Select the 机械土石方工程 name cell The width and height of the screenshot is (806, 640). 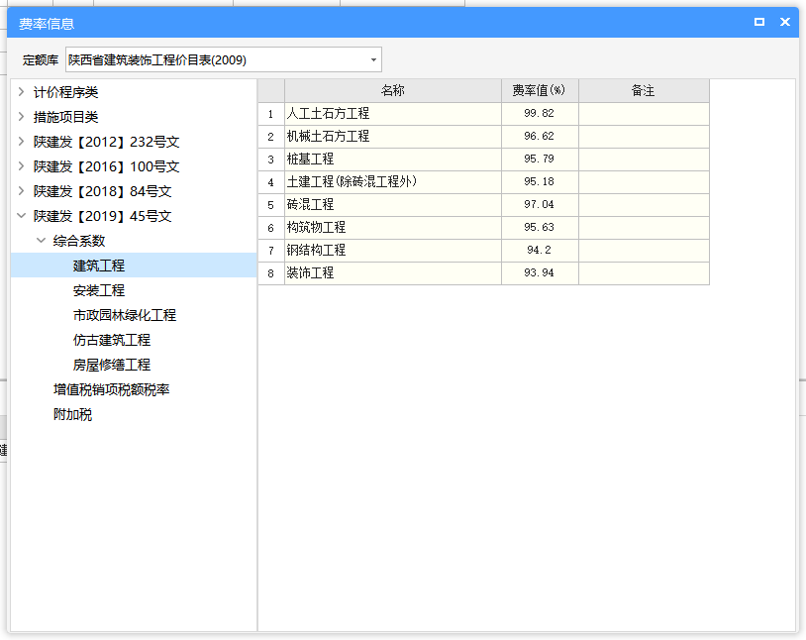[393, 137]
